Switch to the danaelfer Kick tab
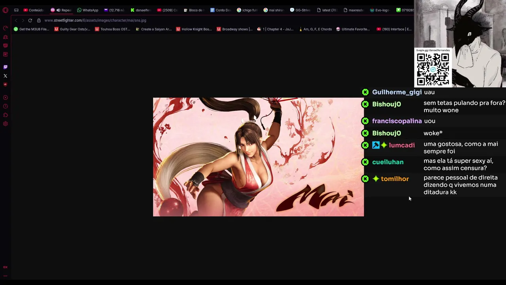The width and height of the screenshot is (506, 285). click(x=141, y=10)
